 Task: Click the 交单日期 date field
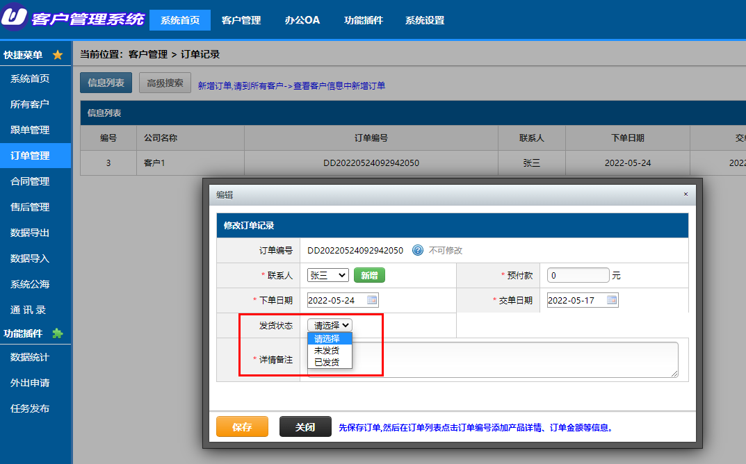pos(583,300)
